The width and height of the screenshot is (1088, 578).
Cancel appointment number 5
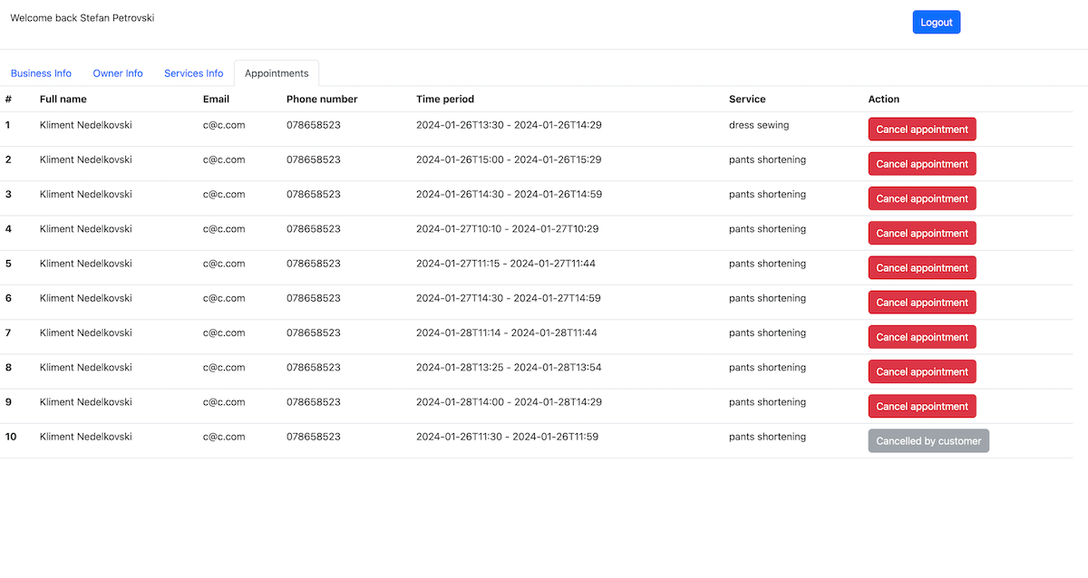coord(921,268)
